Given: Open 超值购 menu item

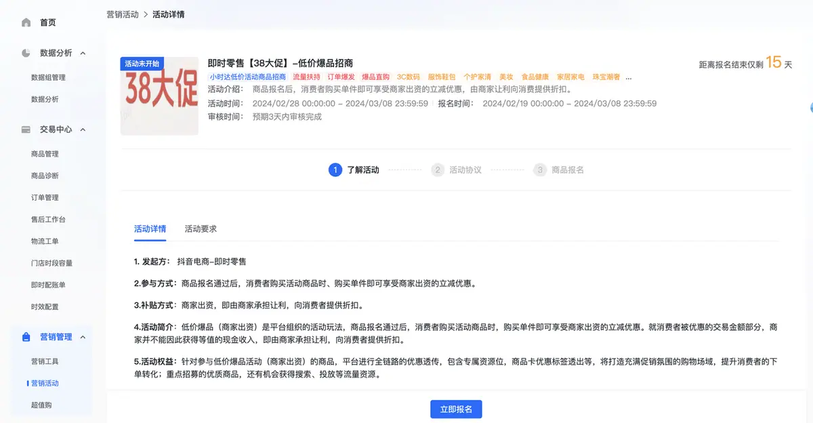Looking at the screenshot, I should coord(41,405).
